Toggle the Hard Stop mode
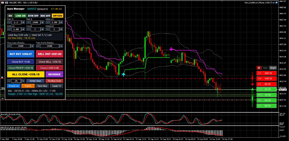The width and height of the screenshot is (289, 141). (x=42, y=86)
